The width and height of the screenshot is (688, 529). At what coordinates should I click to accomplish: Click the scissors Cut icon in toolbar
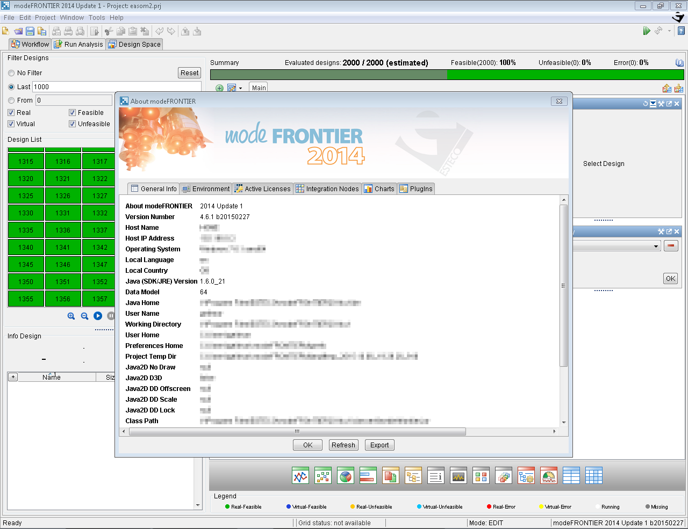click(x=109, y=31)
